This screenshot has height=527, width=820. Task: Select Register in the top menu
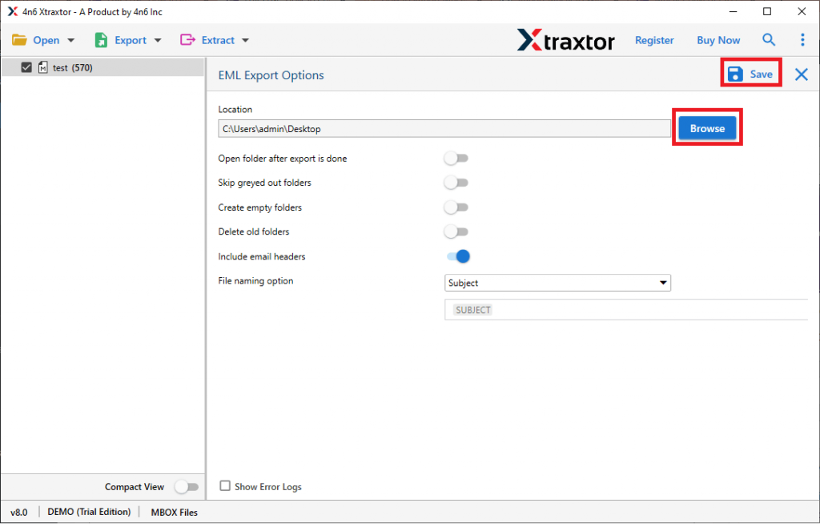[654, 39]
